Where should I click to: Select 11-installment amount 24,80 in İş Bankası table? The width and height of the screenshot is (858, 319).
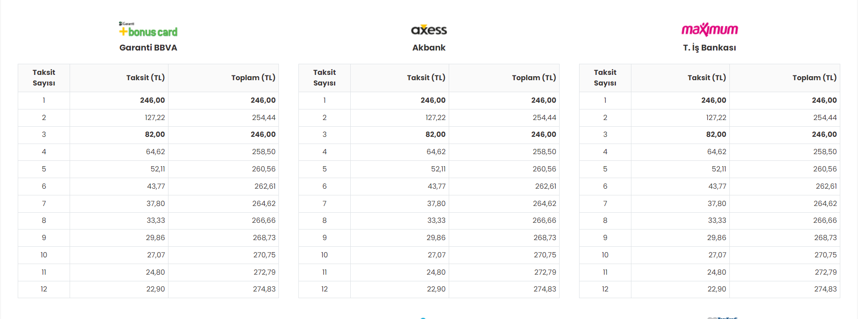click(717, 272)
